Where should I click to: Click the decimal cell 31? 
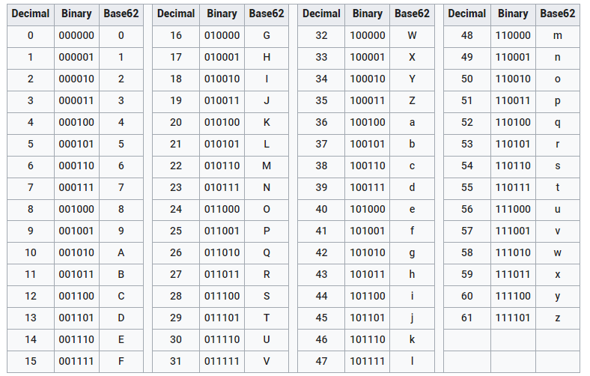pyautogui.click(x=176, y=361)
